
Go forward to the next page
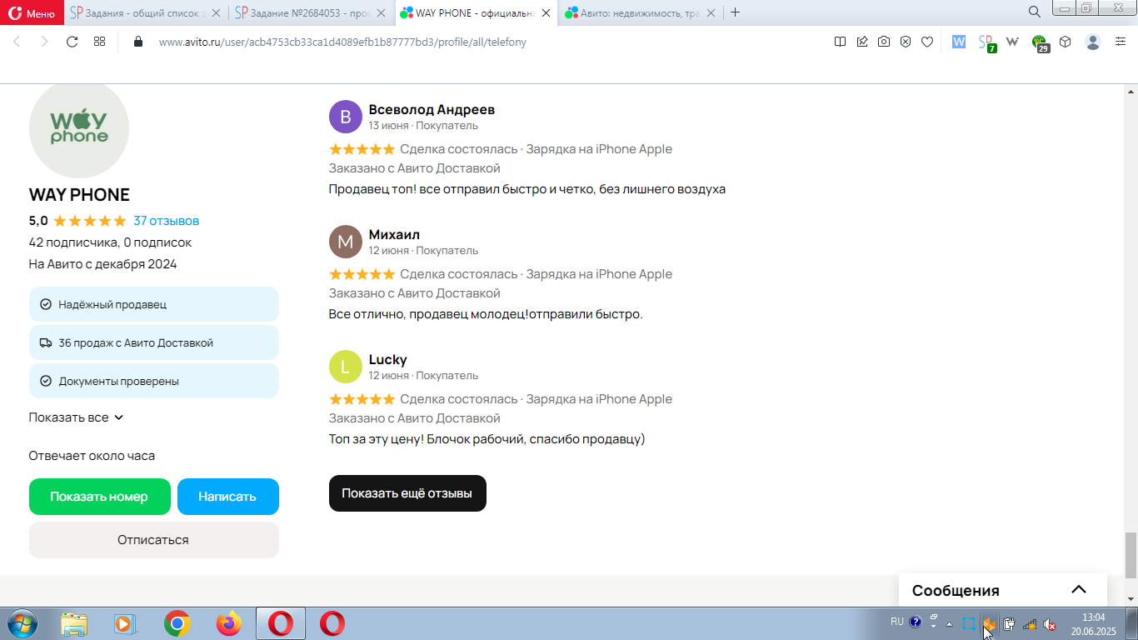[44, 42]
